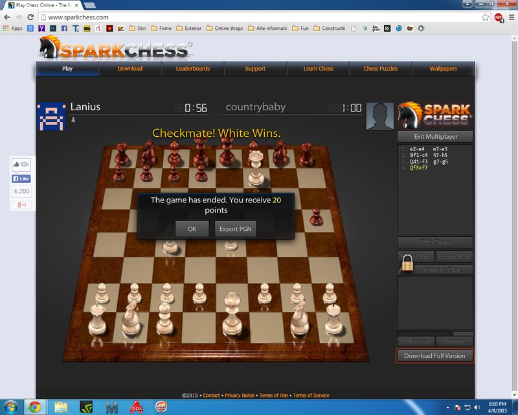Open the Firme bookmarks folder
Image resolution: width=518 pixels, height=415 pixels.
[x=161, y=29]
